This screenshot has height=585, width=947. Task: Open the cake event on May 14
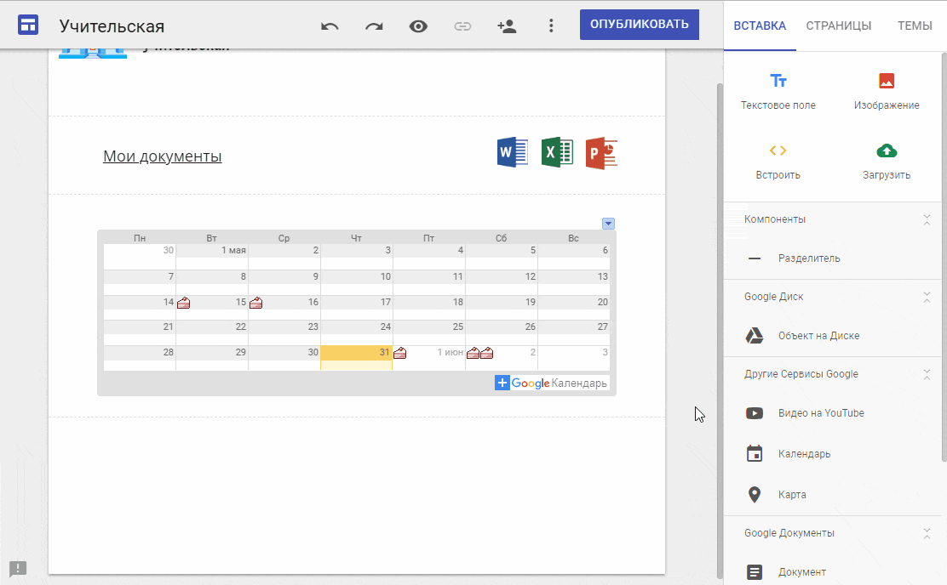pyautogui.click(x=184, y=303)
